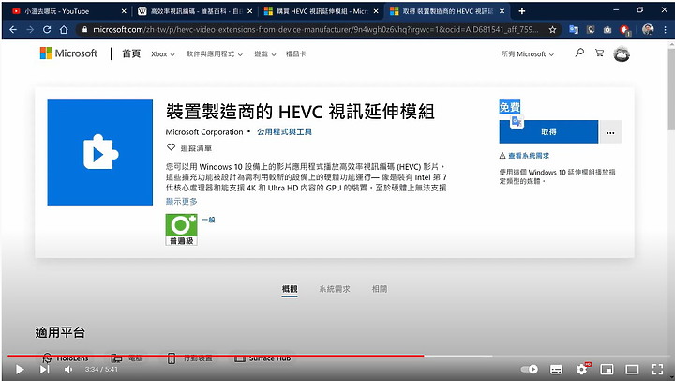Expand the Xbox dropdown menu
Screen dimensions: 675x381
click(x=163, y=54)
